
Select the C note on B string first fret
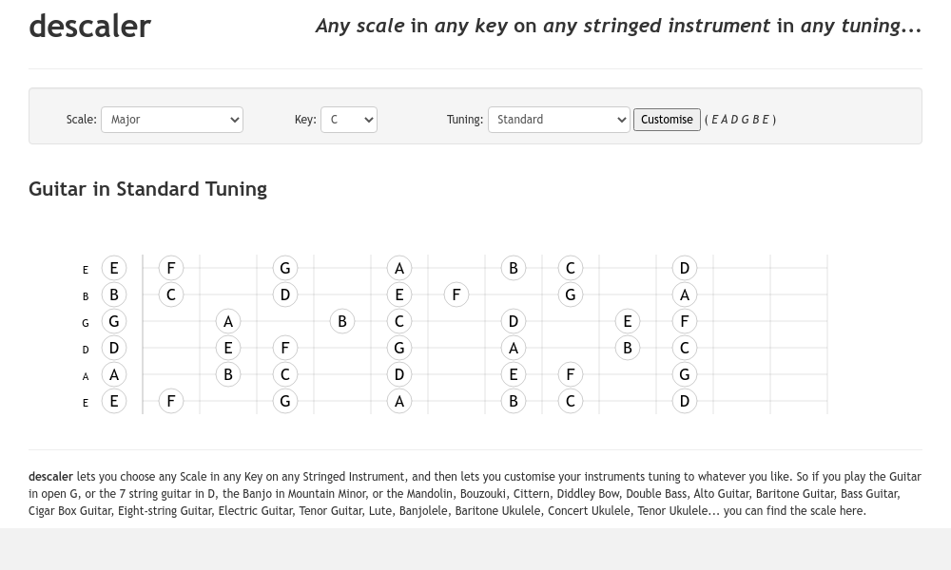(x=171, y=294)
